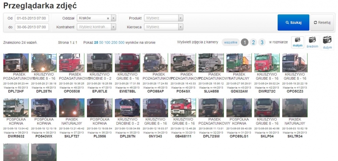
Task: Open the Kontrahent dropdown
Action: pyautogui.click(x=96, y=27)
